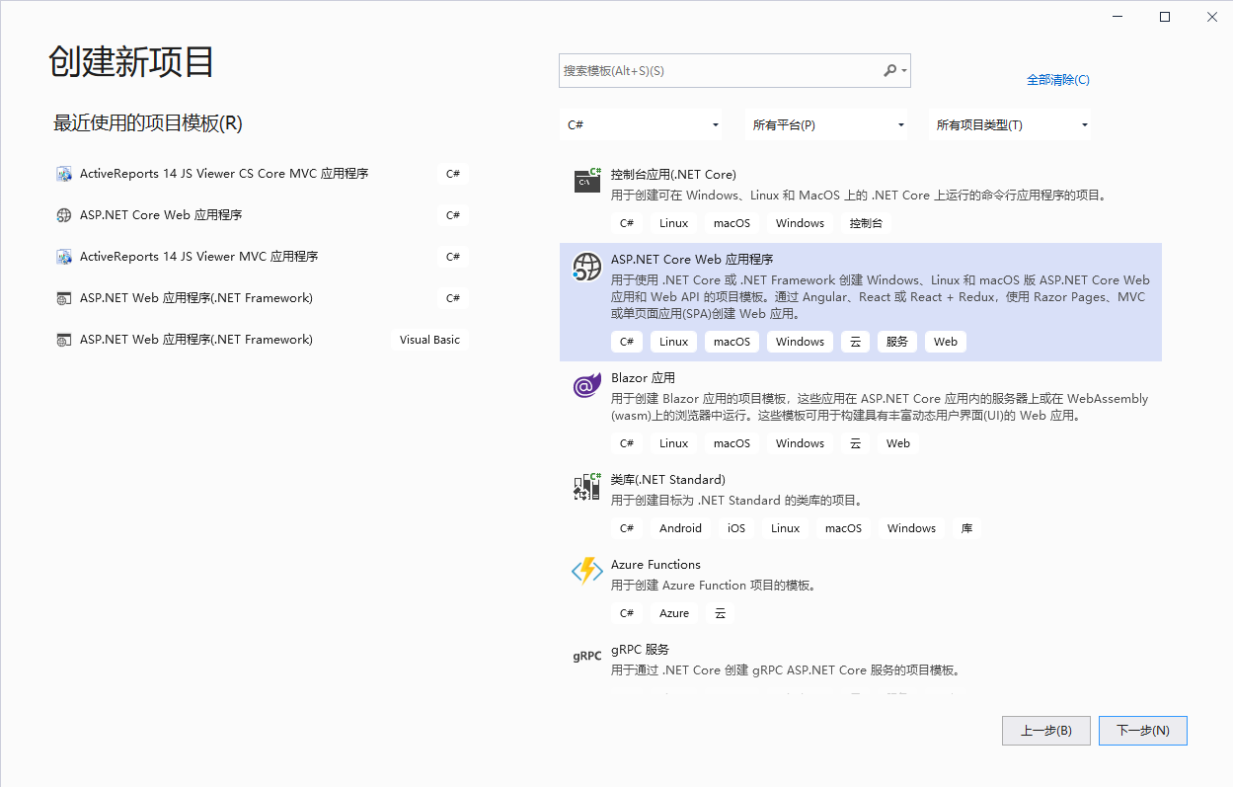Screen dimensions: 1233x787
Task: Click the ASP.NET Core Web globe icon in template list
Action: 587,267
